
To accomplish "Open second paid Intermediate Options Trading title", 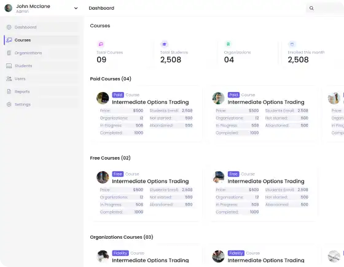I will pyautogui.click(x=266, y=102).
